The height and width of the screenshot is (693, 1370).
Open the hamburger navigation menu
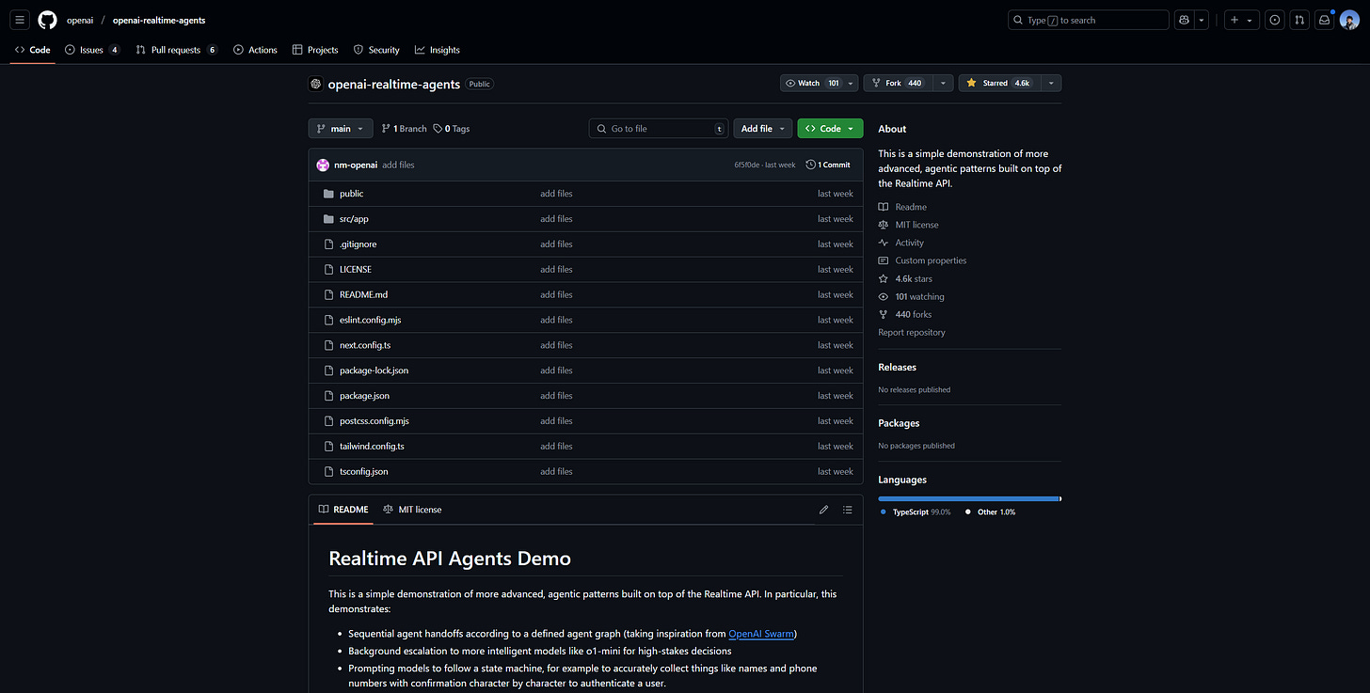click(x=20, y=20)
